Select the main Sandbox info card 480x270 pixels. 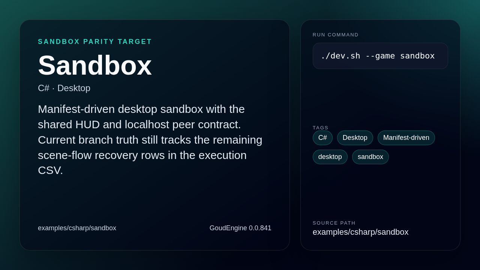click(154, 135)
